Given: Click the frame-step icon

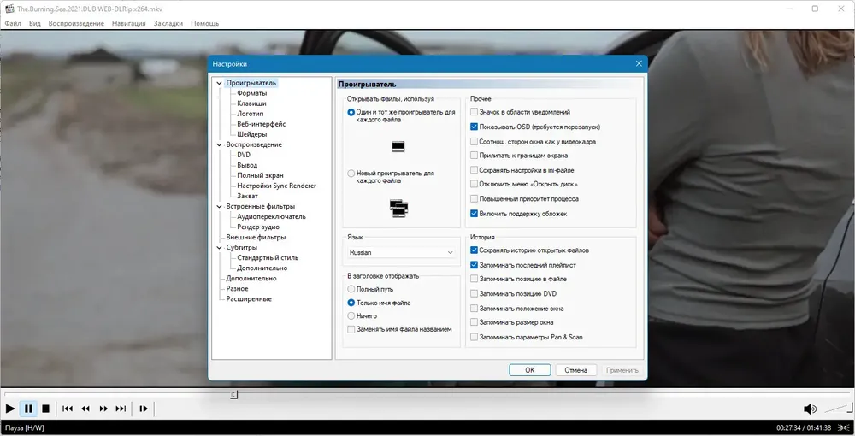Looking at the screenshot, I should coord(144,408).
